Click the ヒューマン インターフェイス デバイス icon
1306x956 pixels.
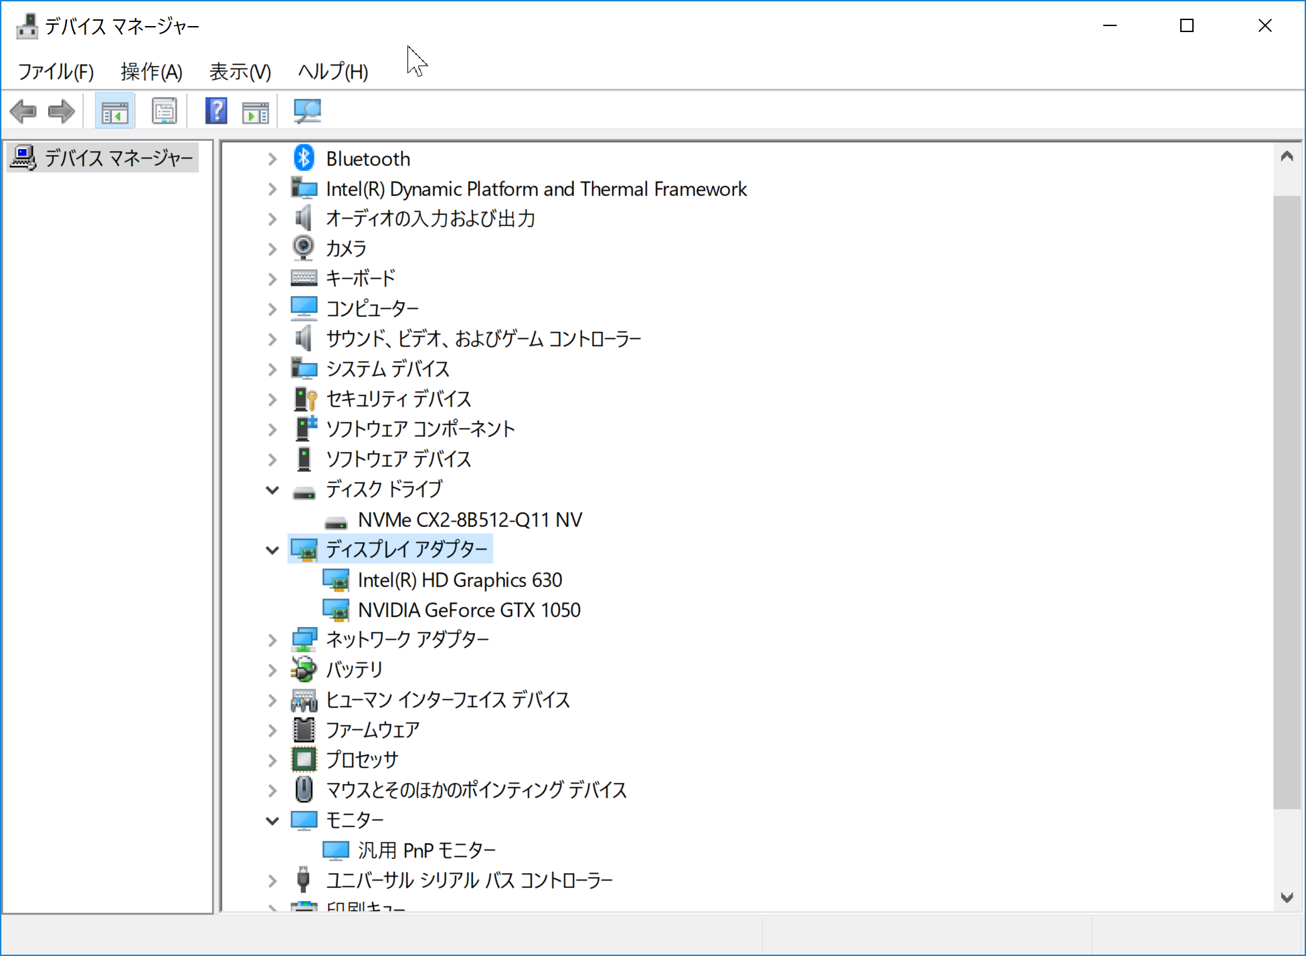(x=304, y=700)
